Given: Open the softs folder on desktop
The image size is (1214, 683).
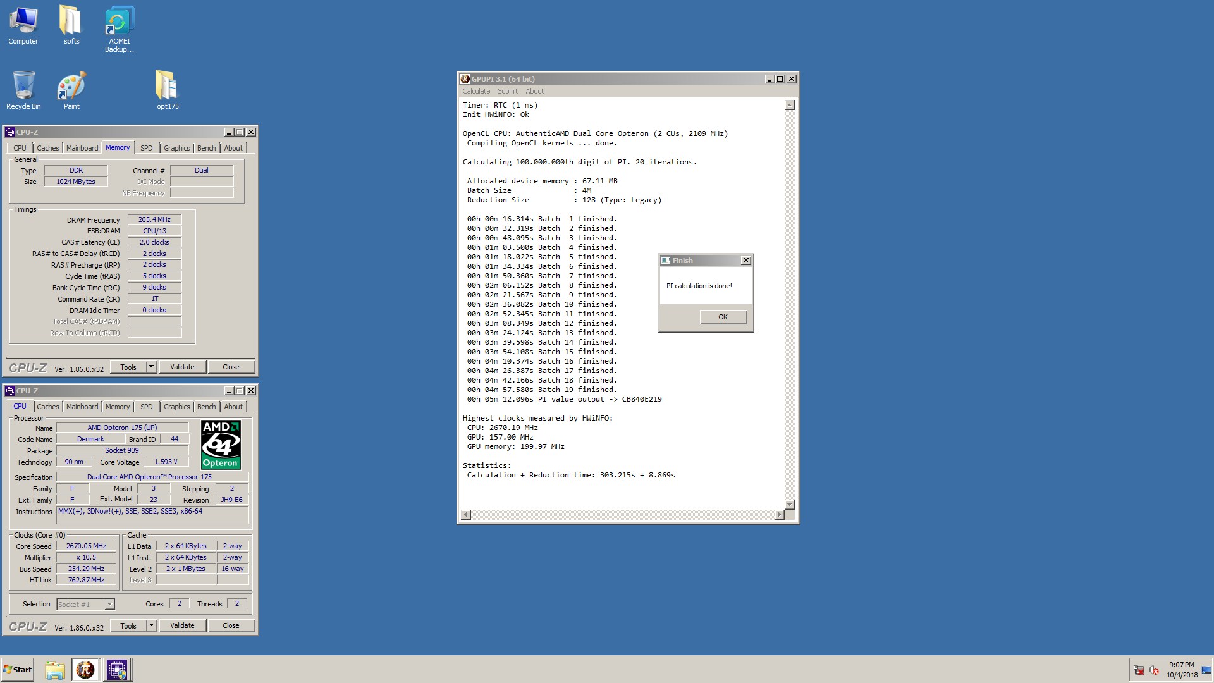Looking at the screenshot, I should click(71, 26).
